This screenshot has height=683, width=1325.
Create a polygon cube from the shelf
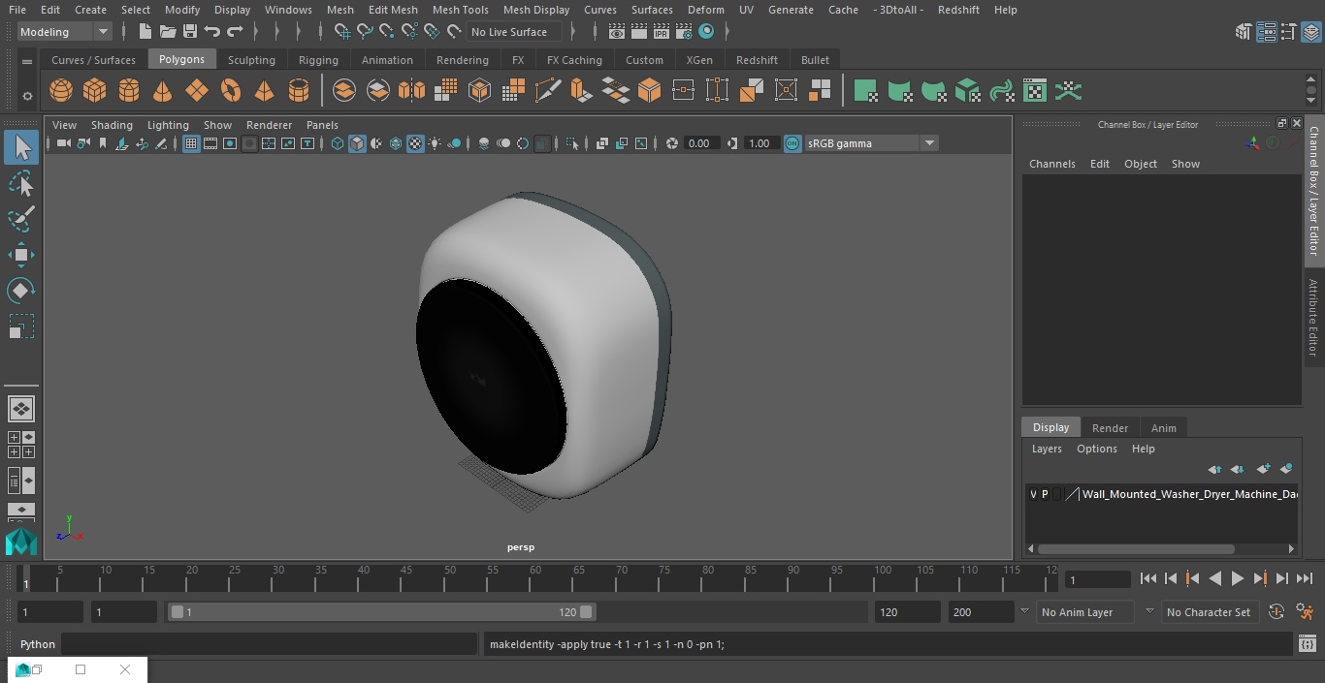(x=95, y=91)
